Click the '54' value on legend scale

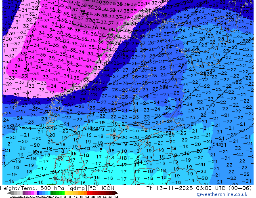tap(116, 197)
